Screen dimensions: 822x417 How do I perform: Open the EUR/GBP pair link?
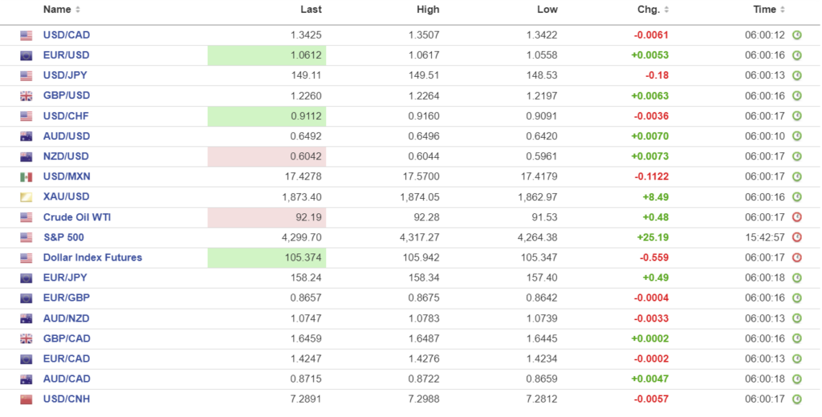[x=67, y=298]
